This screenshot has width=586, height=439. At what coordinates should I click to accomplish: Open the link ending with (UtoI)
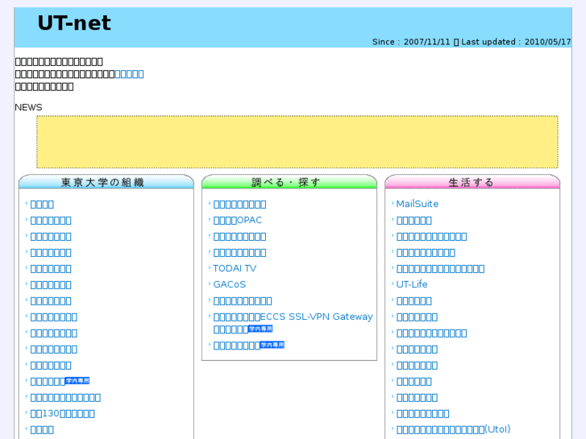(x=453, y=429)
